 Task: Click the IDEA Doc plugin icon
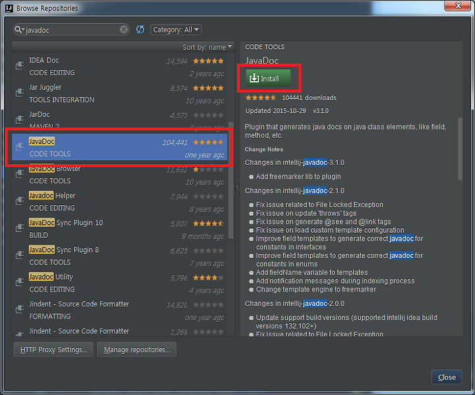pos(19,65)
